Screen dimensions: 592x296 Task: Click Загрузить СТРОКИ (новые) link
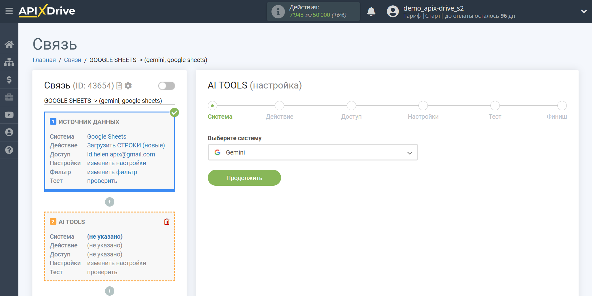coord(126,145)
